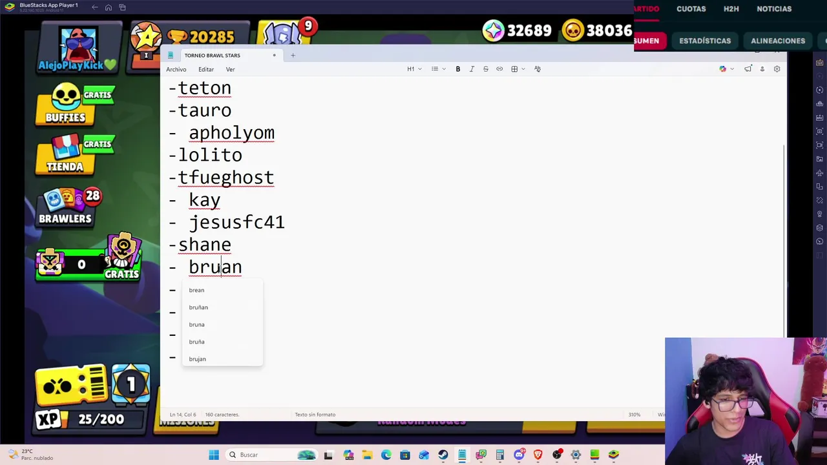Click BlueStacks sidebar airplane mode icon
This screenshot has height=465, width=827.
(x=820, y=173)
